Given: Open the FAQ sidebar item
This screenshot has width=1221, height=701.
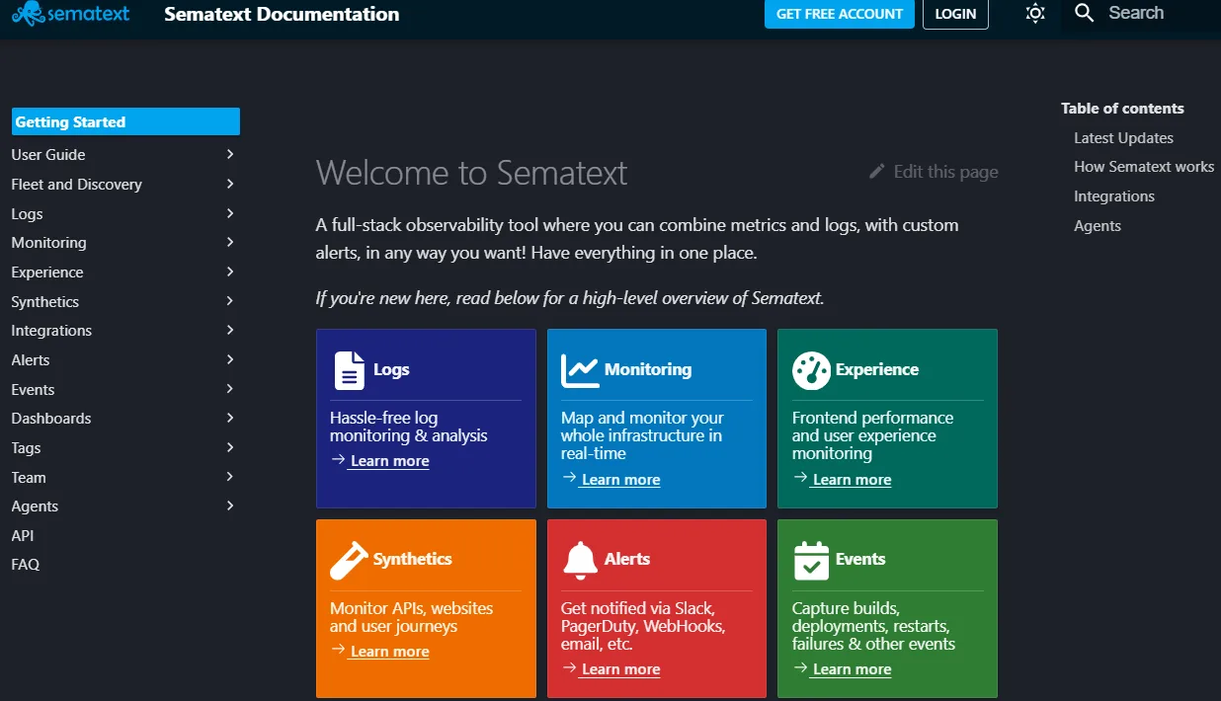Looking at the screenshot, I should 26,565.
